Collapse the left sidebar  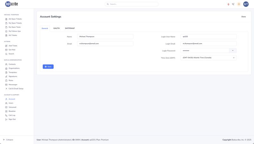pyautogui.click(x=8, y=140)
